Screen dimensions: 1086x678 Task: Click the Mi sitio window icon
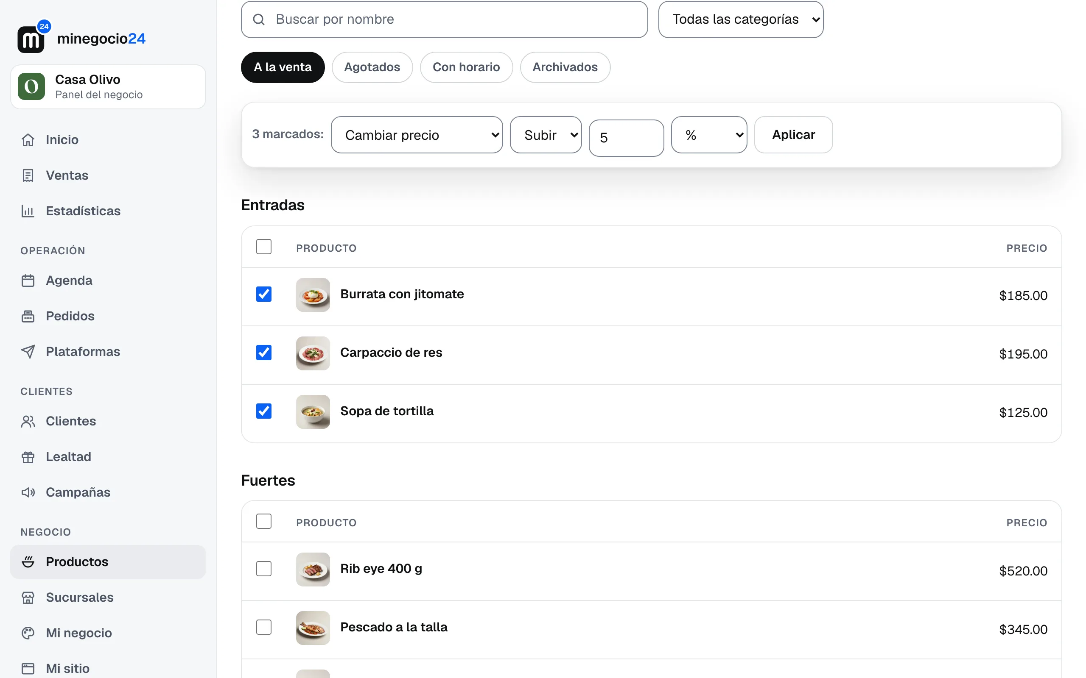click(x=28, y=669)
